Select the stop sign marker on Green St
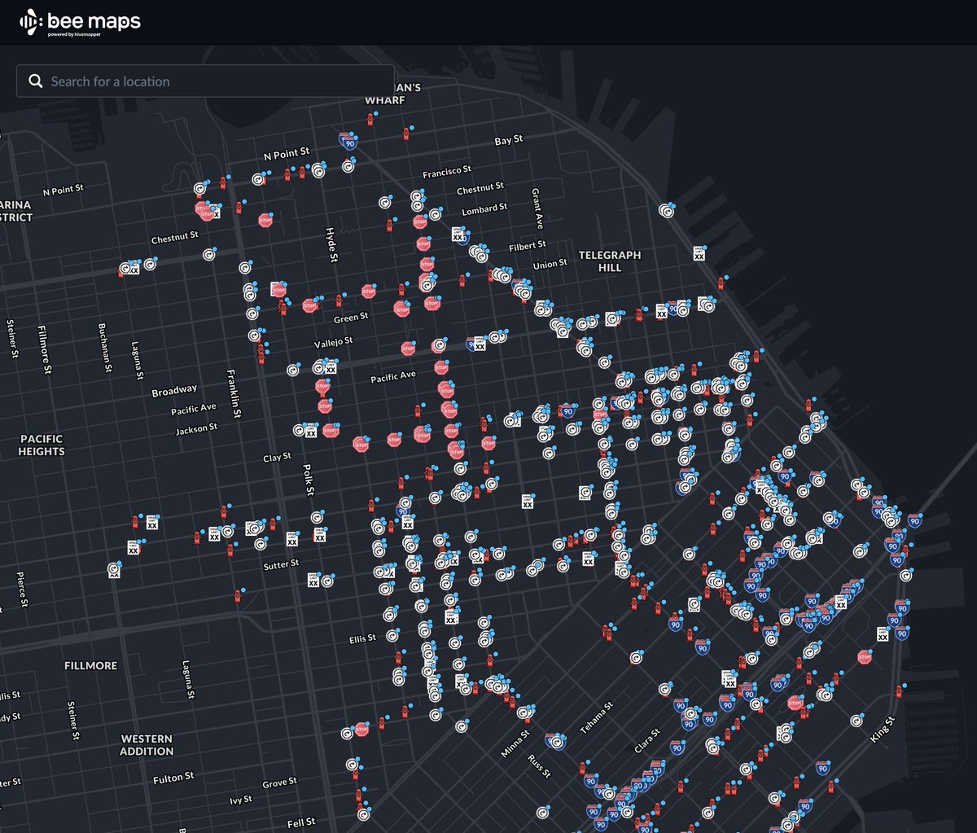The height and width of the screenshot is (833, 977). [401, 309]
